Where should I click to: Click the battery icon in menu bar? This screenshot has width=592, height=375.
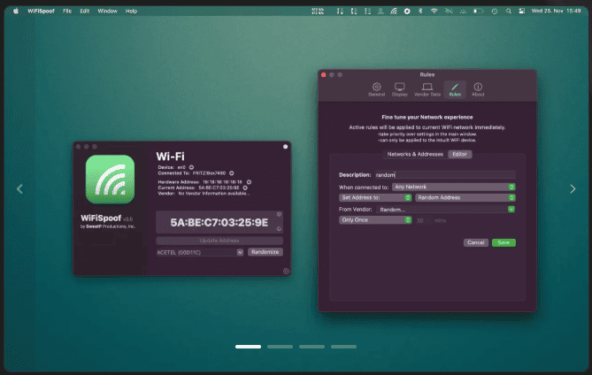click(x=479, y=11)
